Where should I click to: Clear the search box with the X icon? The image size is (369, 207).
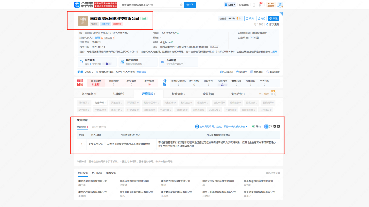181,5
